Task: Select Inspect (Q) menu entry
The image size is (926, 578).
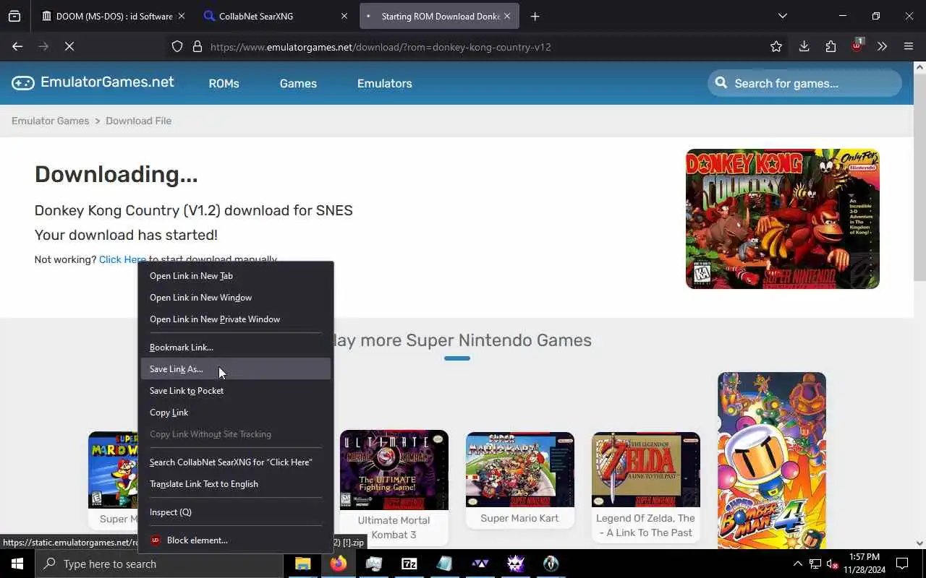Action: [236, 512]
